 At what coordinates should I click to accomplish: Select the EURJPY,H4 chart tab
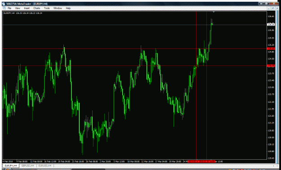tap(11, 166)
